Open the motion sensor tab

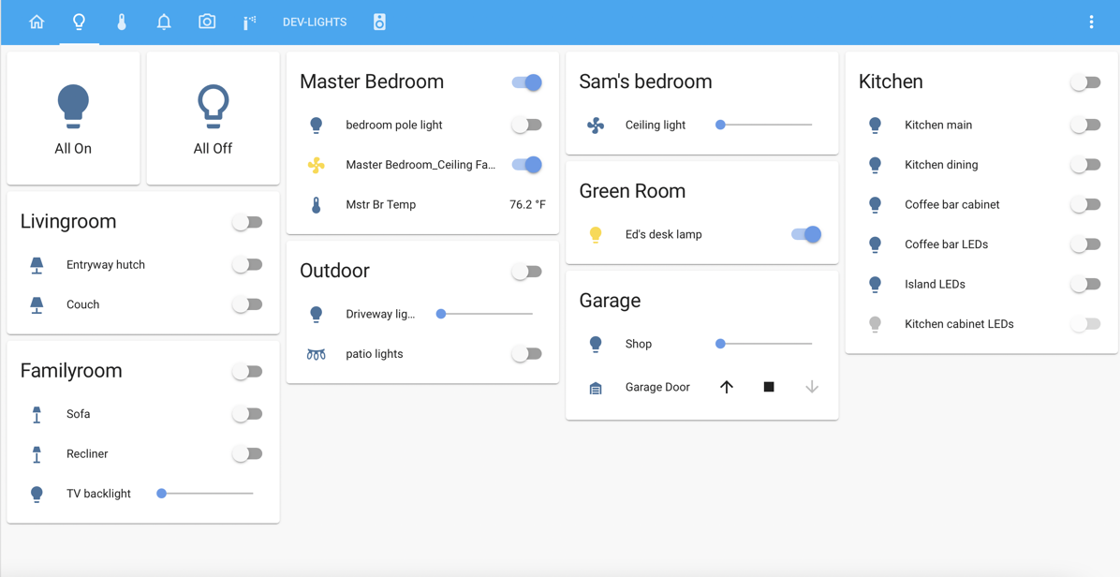click(x=249, y=22)
